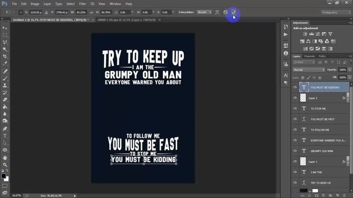Select the Clone Stamp tool
The image size is (353, 198).
pos(5,85)
